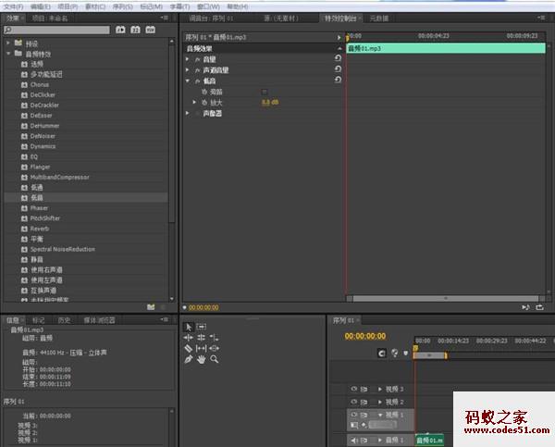Image resolution: width=555 pixels, height=447 pixels.
Task: Select the Pen tool
Action: 189,359
